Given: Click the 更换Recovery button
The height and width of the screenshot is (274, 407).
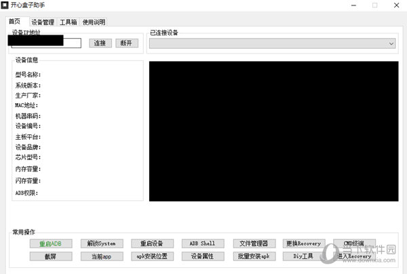Looking at the screenshot, I should click(x=303, y=243).
